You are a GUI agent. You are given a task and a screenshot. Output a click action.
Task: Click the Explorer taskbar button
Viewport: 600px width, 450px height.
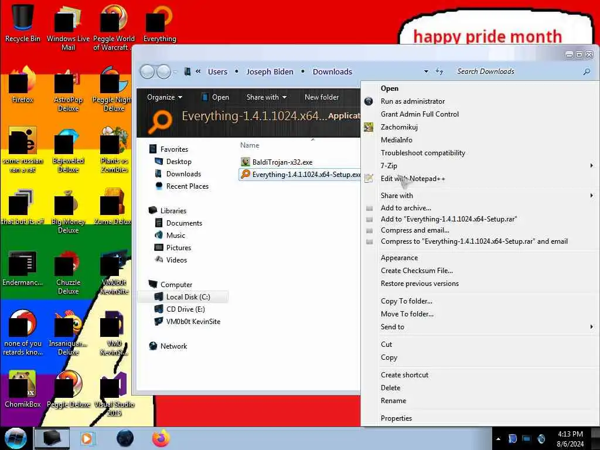[52, 438]
